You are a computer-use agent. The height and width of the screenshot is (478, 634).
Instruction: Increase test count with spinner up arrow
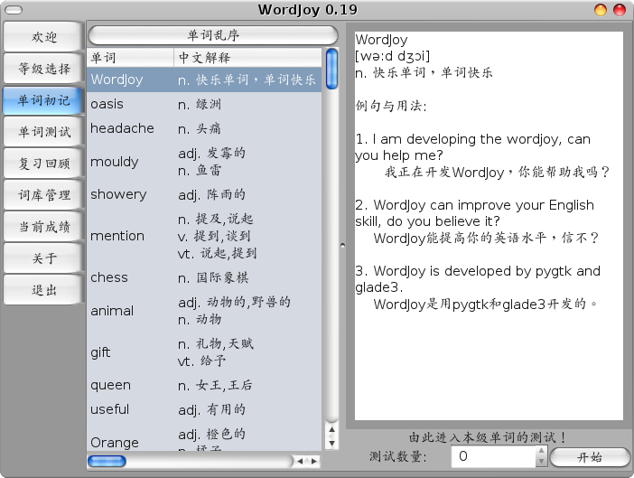540,452
